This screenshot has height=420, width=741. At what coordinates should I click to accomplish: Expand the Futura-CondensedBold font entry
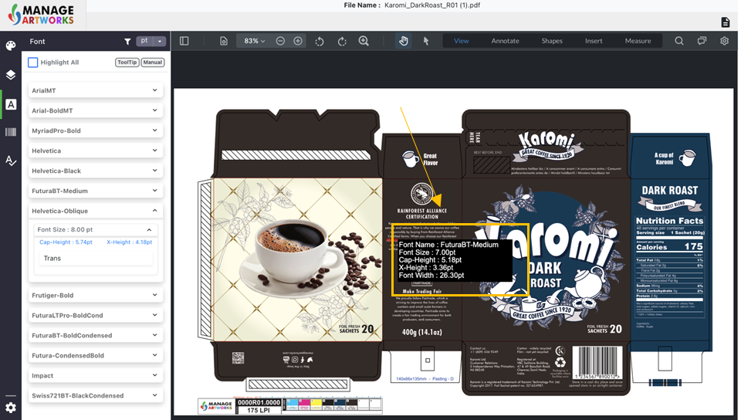coord(96,355)
